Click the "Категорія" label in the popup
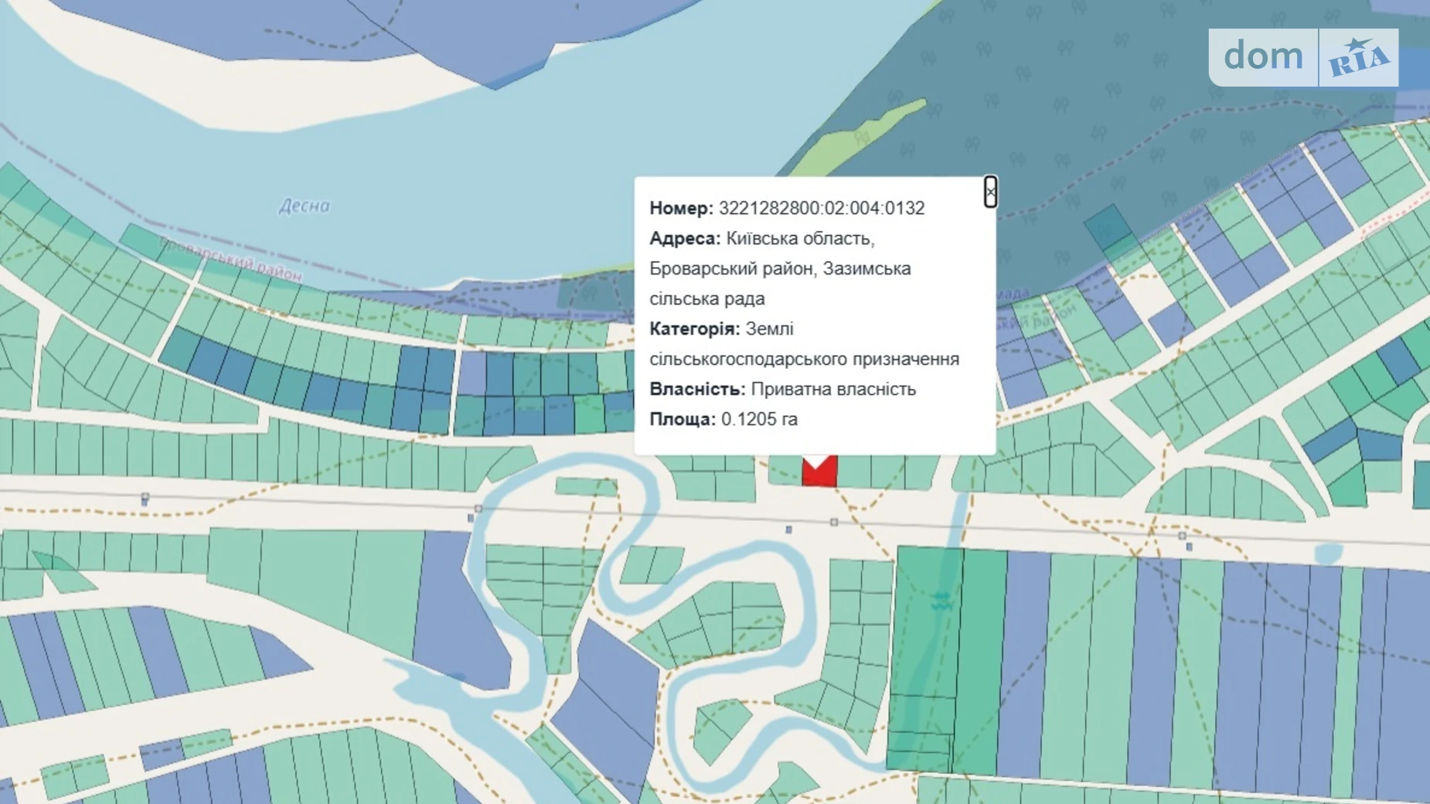 pos(694,329)
